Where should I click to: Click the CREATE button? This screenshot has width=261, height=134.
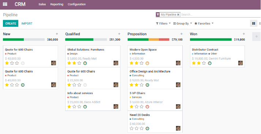(11, 23)
